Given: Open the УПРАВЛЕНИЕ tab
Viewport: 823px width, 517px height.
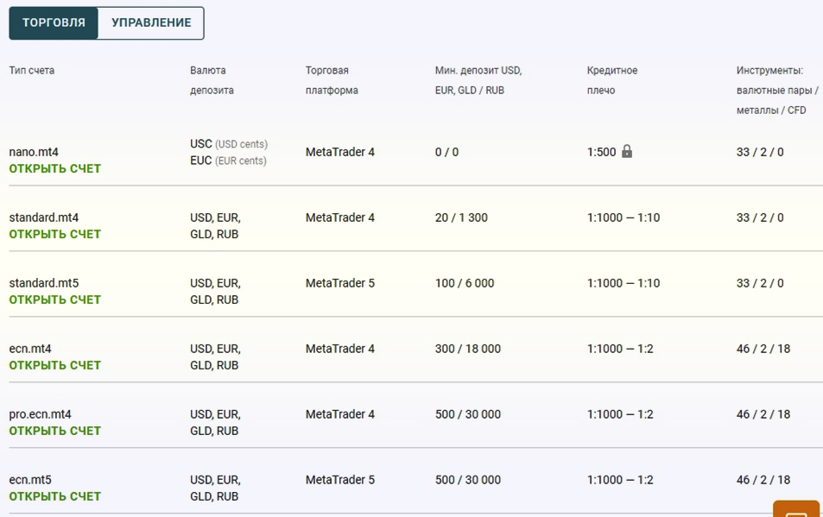Looking at the screenshot, I should [x=151, y=23].
